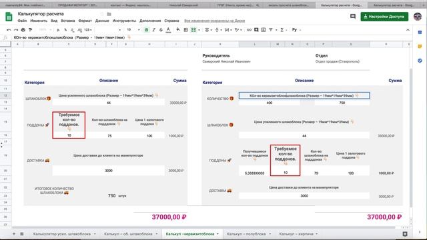Switch to Калькулятор усил. шлакоблока sheet
The width and height of the screenshot is (427, 240).
[x=62, y=234]
